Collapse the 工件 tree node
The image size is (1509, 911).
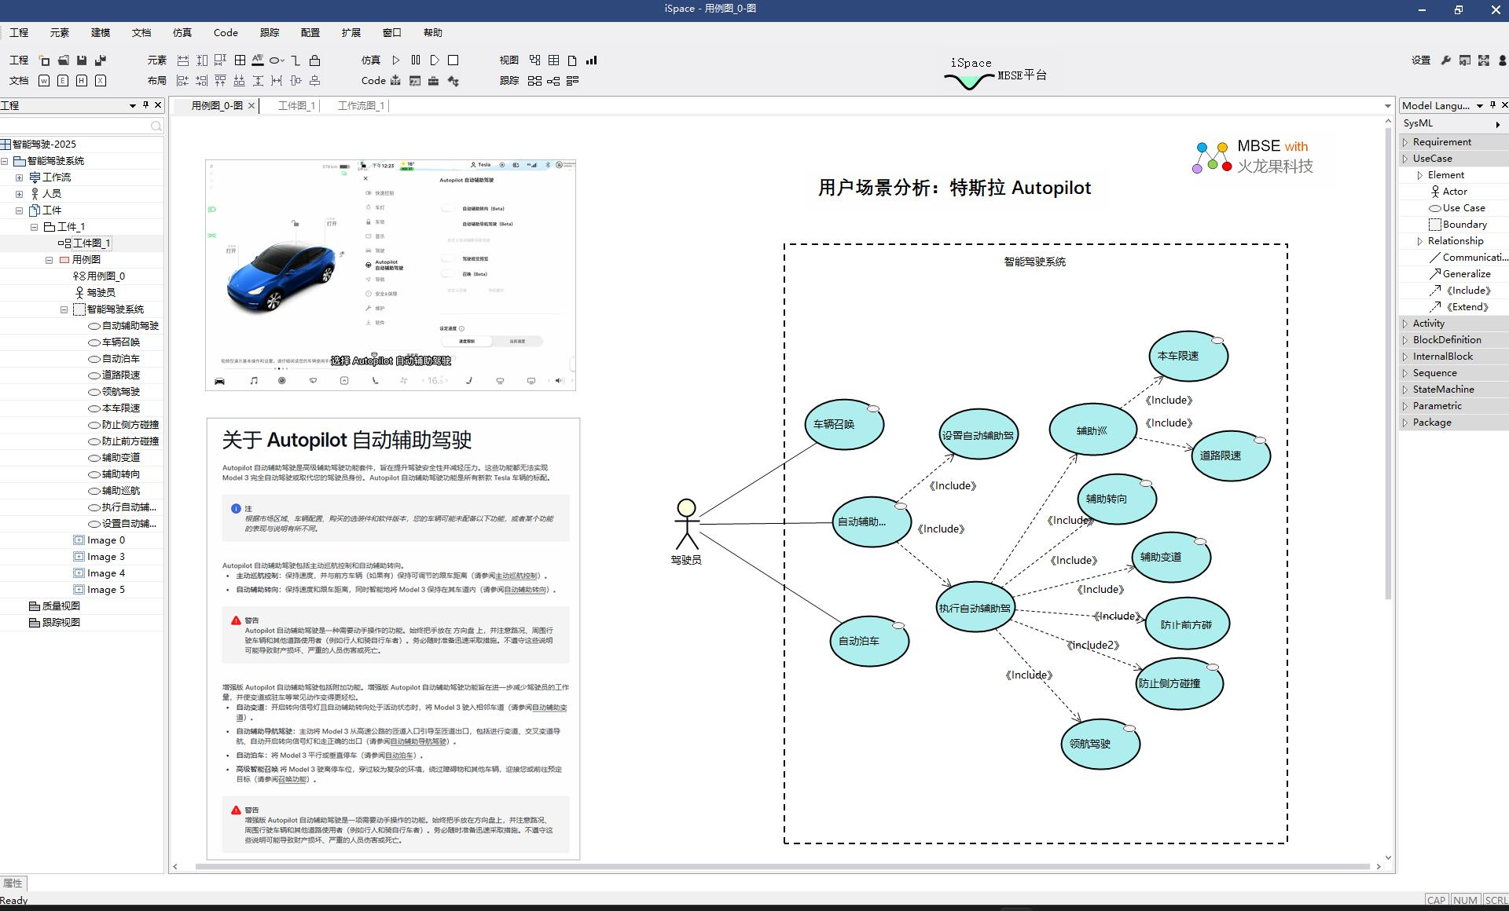click(20, 210)
